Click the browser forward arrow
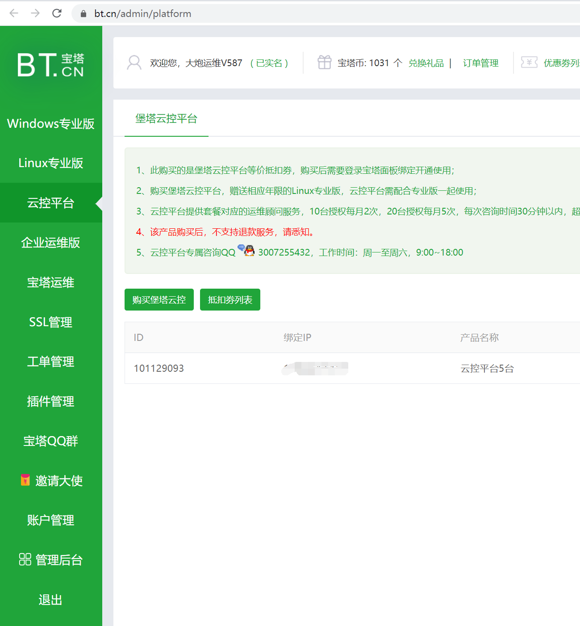This screenshot has height=626, width=580. coord(35,13)
